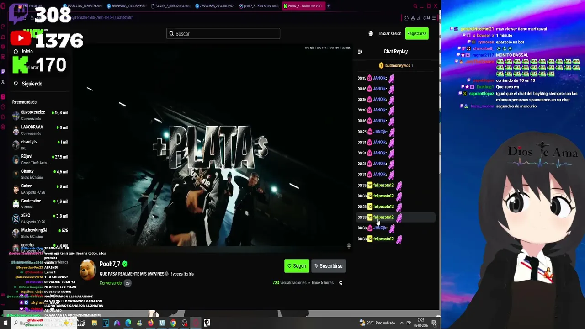Click zEkO's avatar in Recomendado
585x329 pixels.
click(16, 218)
